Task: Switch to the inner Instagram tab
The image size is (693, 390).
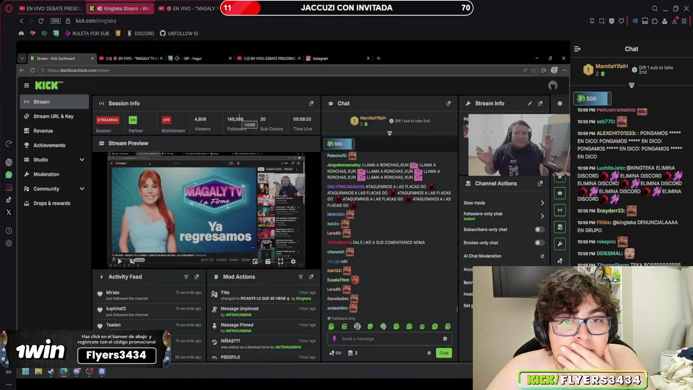Action: tap(337, 58)
